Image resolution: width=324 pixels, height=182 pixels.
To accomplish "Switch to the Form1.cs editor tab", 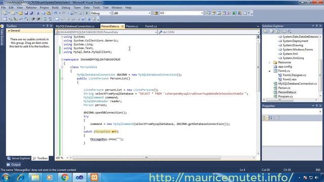I will [151, 26].
